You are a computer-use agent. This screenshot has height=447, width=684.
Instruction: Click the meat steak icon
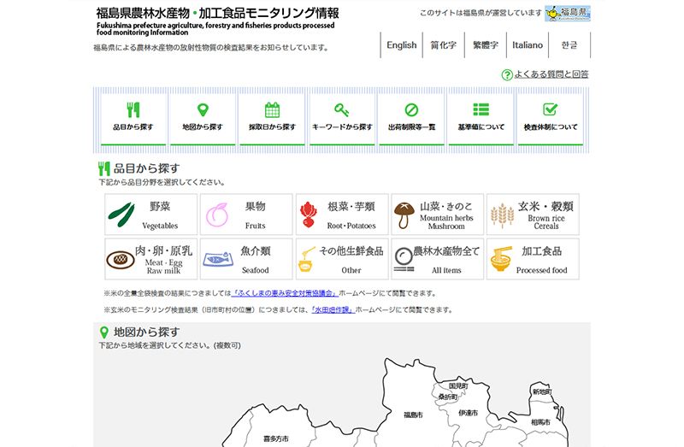121,260
